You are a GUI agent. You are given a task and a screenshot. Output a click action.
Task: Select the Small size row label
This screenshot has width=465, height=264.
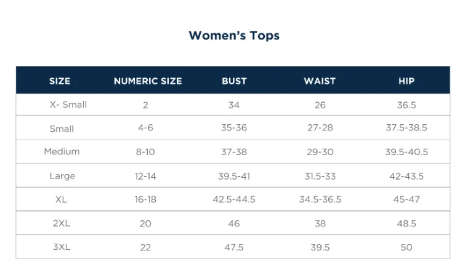[62, 129]
